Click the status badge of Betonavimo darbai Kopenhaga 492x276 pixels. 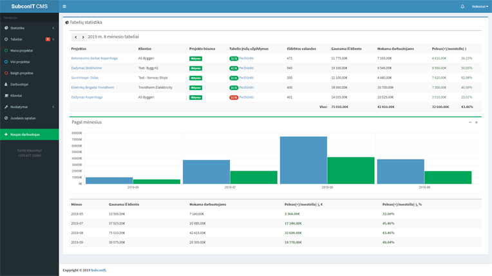[x=196, y=59]
